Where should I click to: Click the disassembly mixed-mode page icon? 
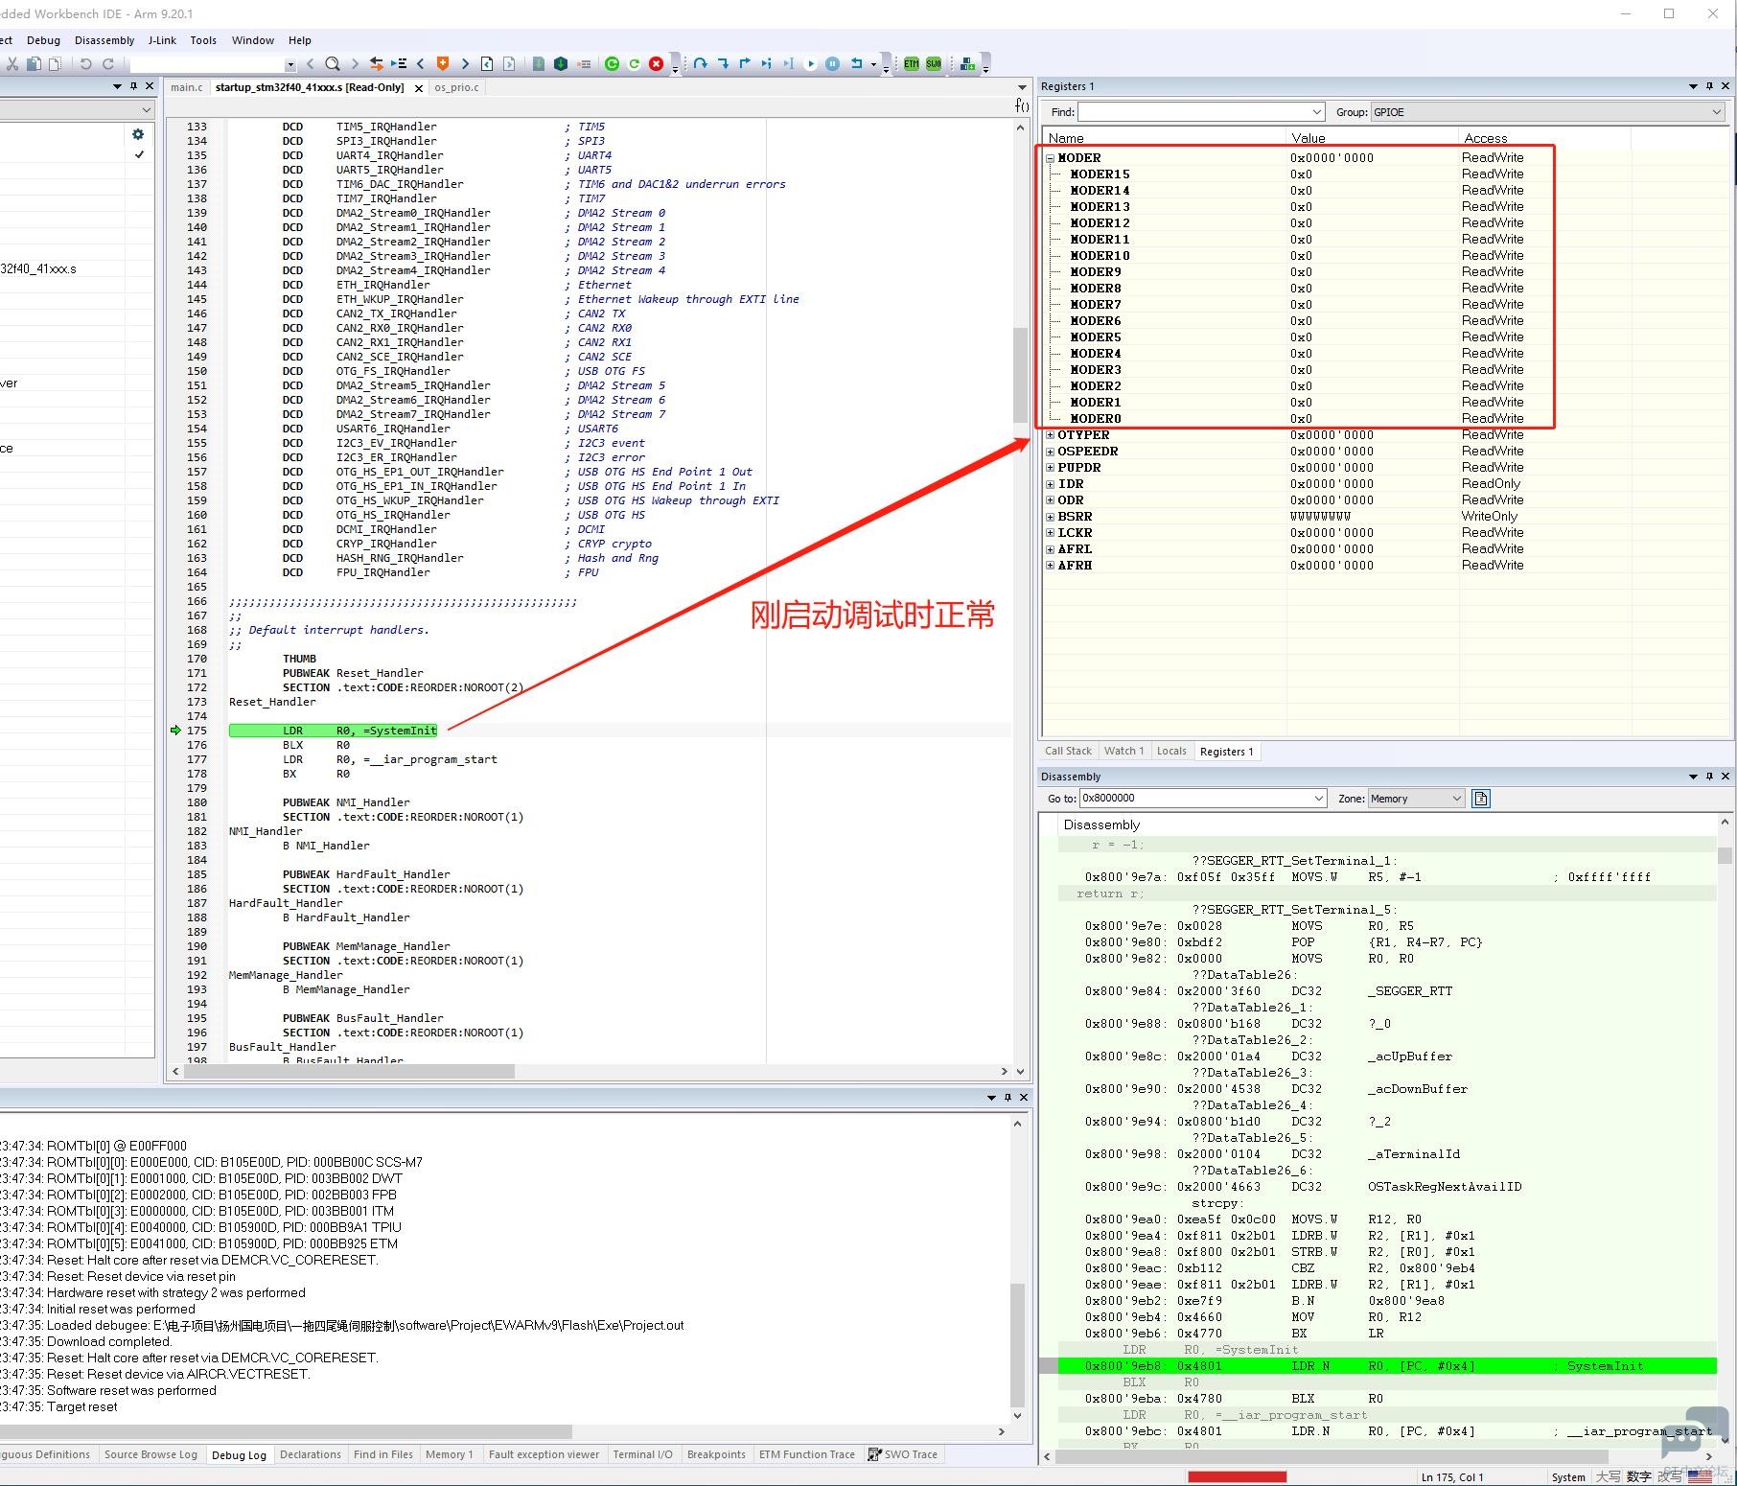[x=1481, y=798]
